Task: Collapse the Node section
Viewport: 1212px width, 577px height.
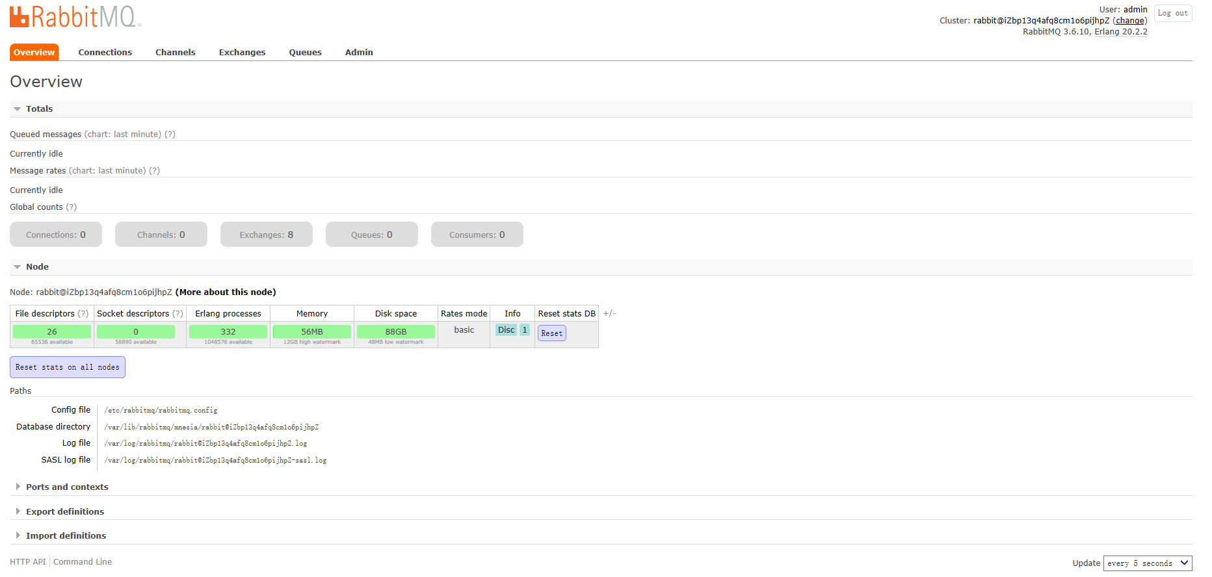Action: pyautogui.click(x=37, y=267)
